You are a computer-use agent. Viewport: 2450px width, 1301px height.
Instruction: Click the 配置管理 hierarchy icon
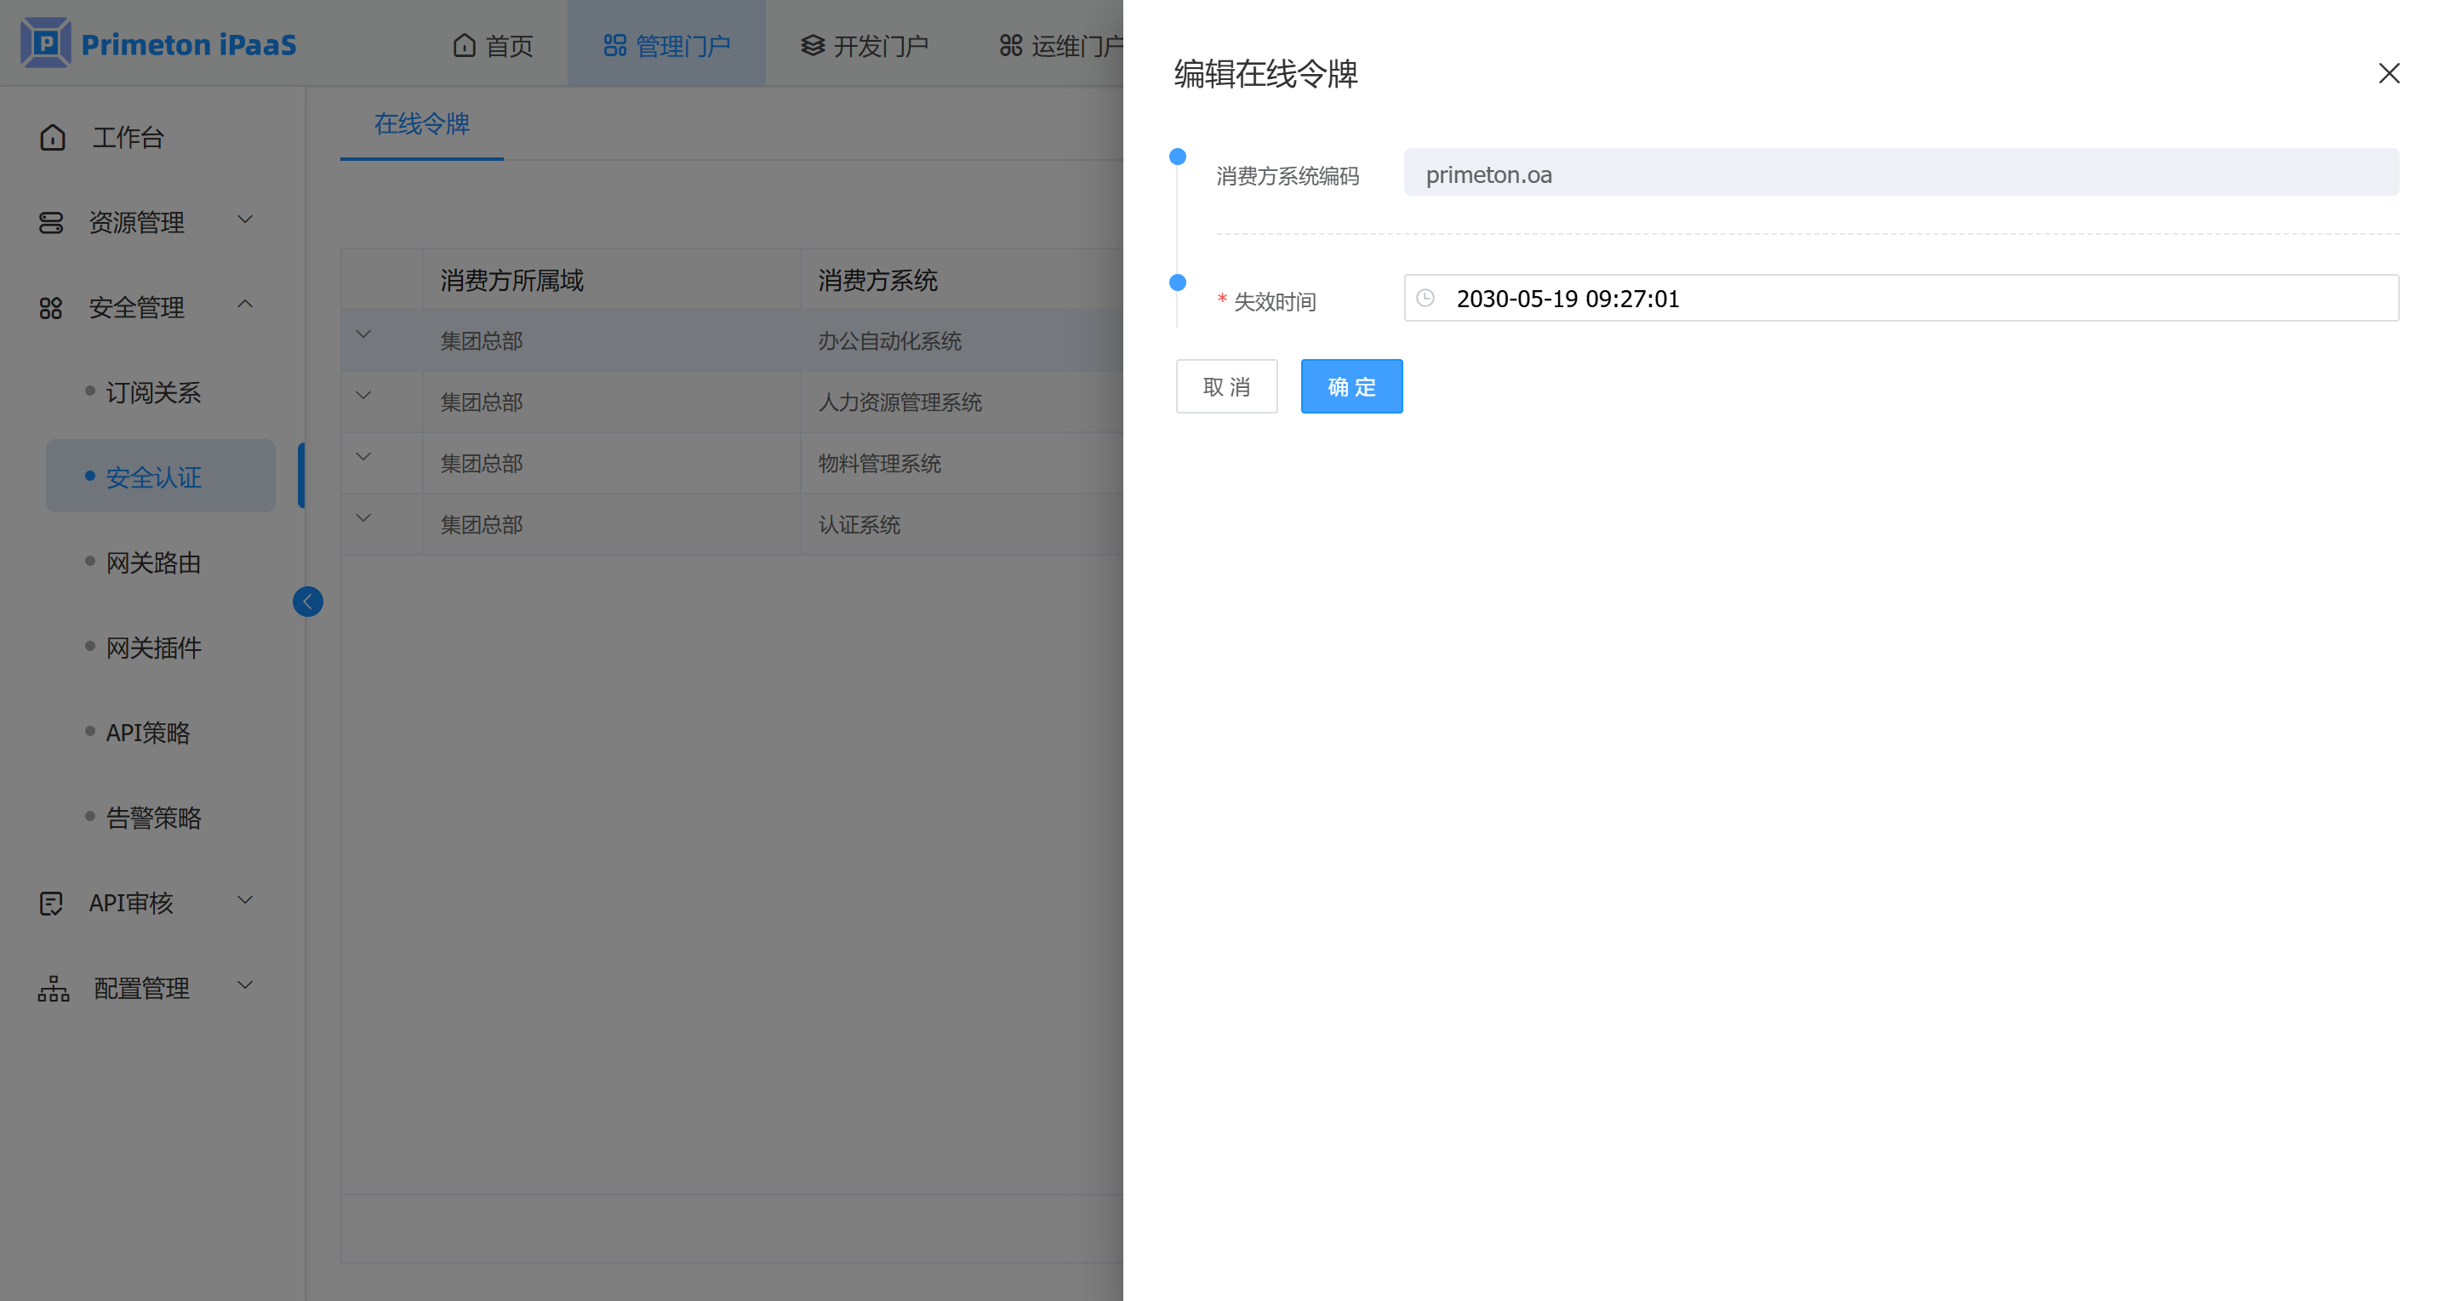click(54, 988)
